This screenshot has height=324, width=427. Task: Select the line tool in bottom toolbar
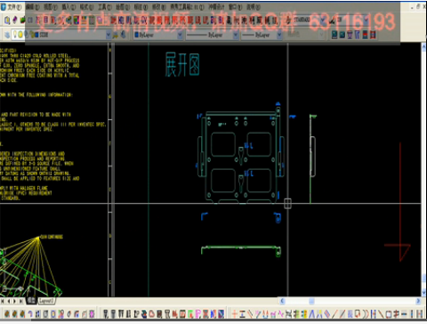(x=335, y=313)
